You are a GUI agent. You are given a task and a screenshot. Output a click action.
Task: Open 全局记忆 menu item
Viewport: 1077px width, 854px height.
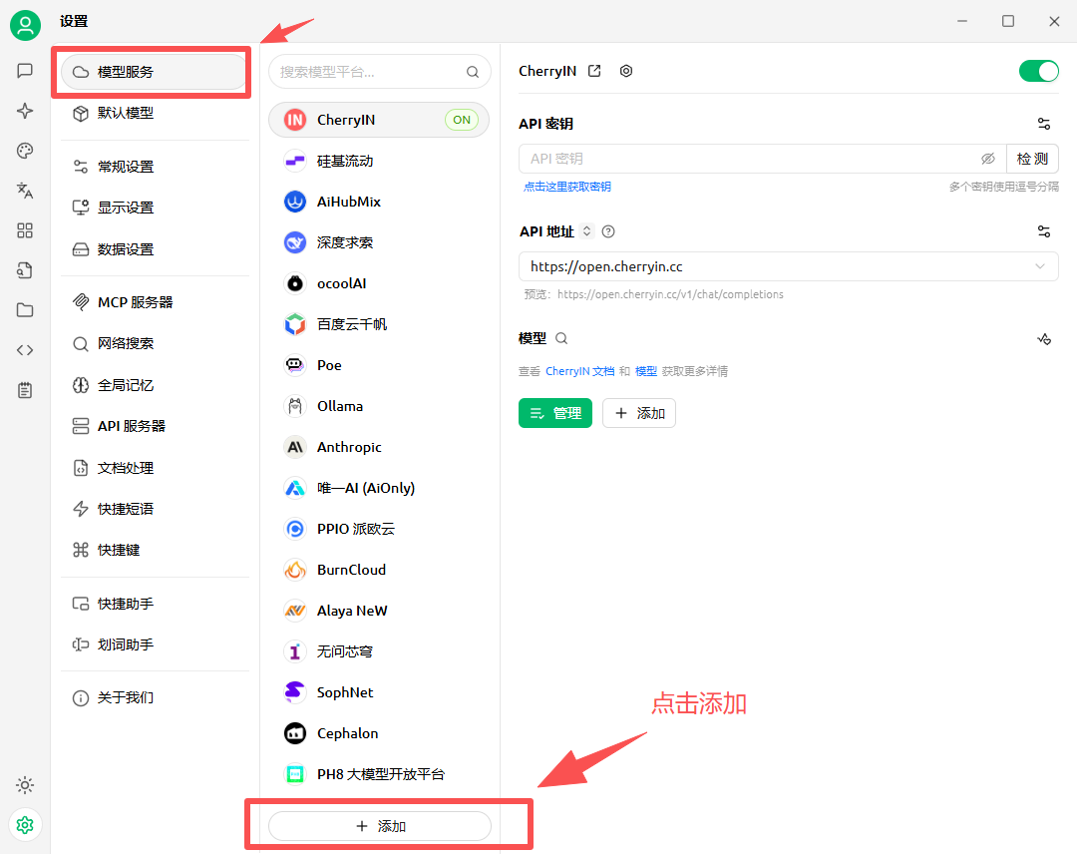[154, 385]
